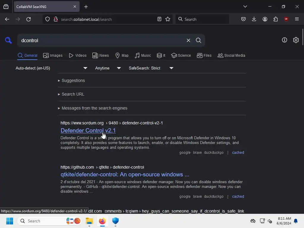This screenshot has height=228, width=304.
Task: Click the sordum.org result URL breadcrumb
Action: point(112,123)
